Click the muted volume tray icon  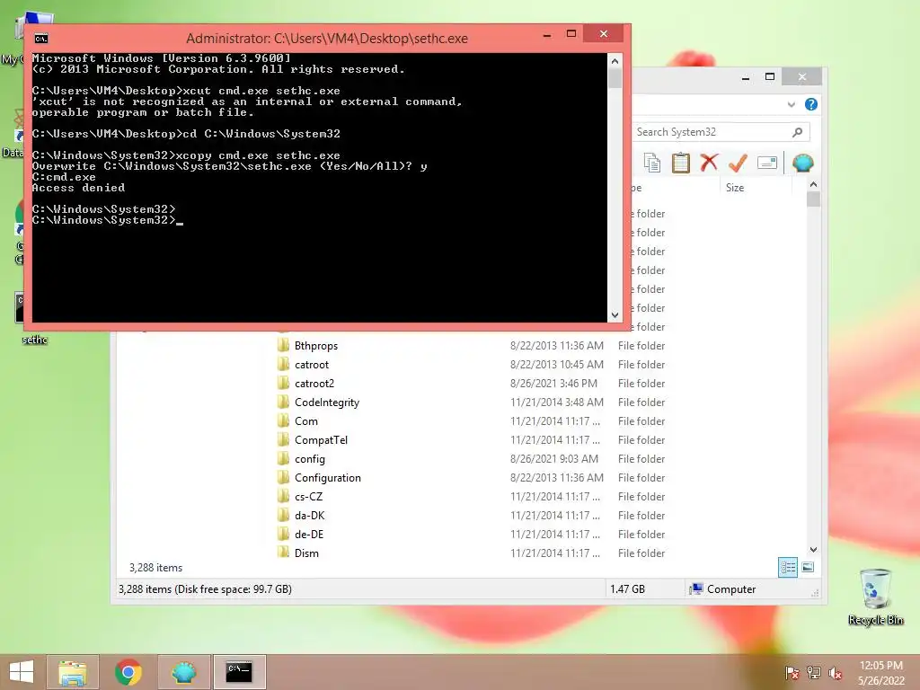click(835, 673)
